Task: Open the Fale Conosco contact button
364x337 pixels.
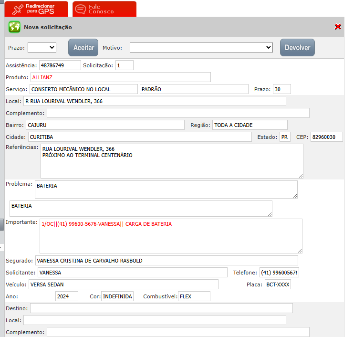Action: 104,9
